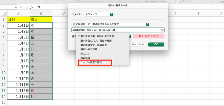Viewport: 224px width, 106px height.
Task: Click the yellow 日付 header cell
Action: tap(18, 19)
